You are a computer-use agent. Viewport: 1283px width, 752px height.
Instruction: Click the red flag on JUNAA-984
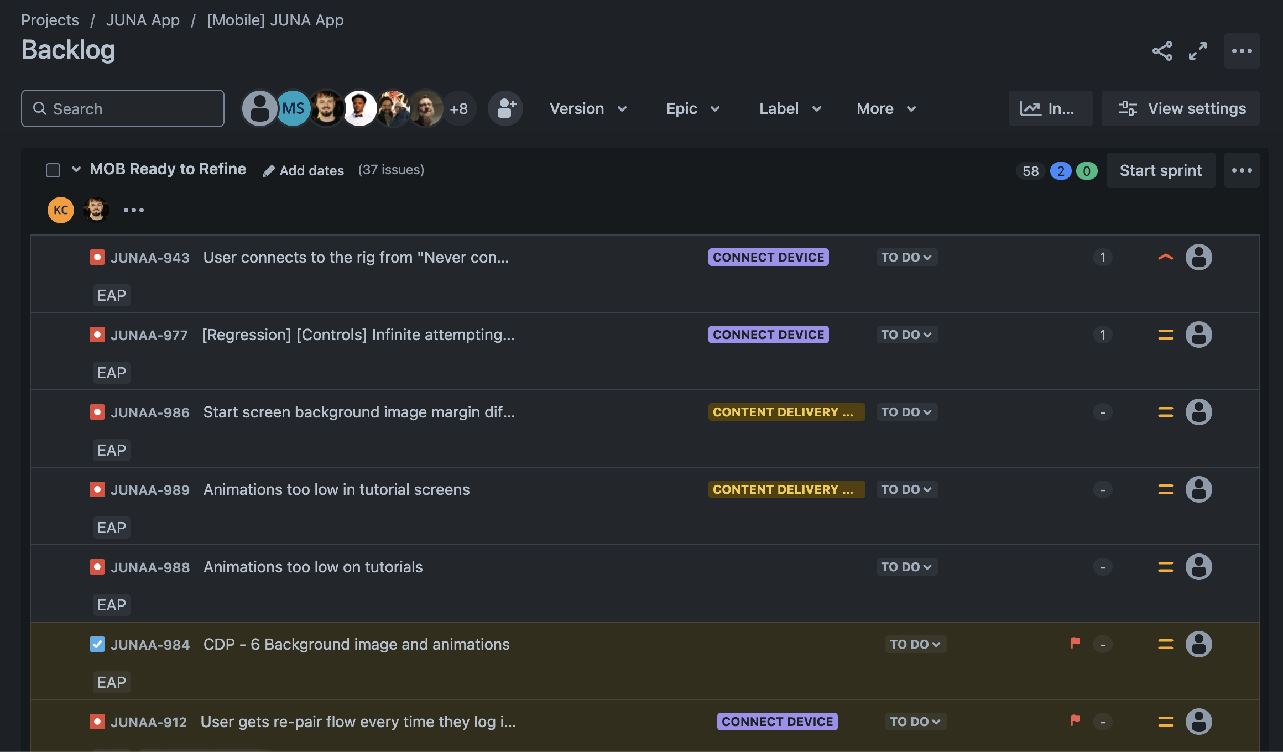(x=1075, y=643)
